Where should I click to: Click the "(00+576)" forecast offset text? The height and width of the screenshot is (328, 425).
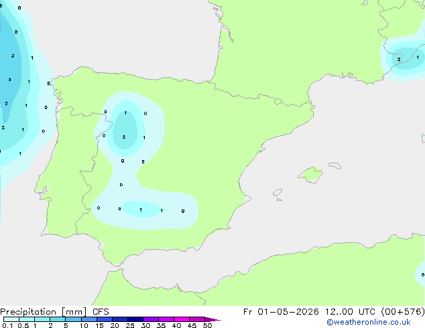[x=403, y=312]
